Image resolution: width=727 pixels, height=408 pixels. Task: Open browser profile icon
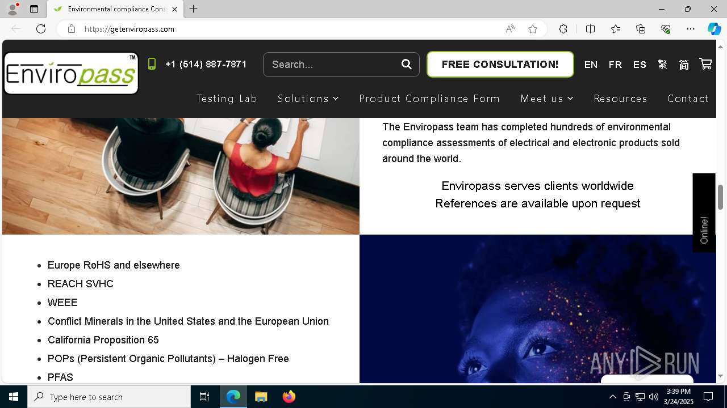[12, 9]
